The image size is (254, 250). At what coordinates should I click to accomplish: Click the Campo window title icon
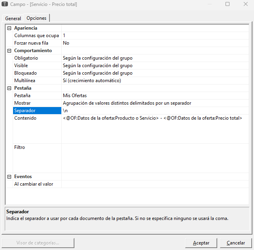[5, 4]
